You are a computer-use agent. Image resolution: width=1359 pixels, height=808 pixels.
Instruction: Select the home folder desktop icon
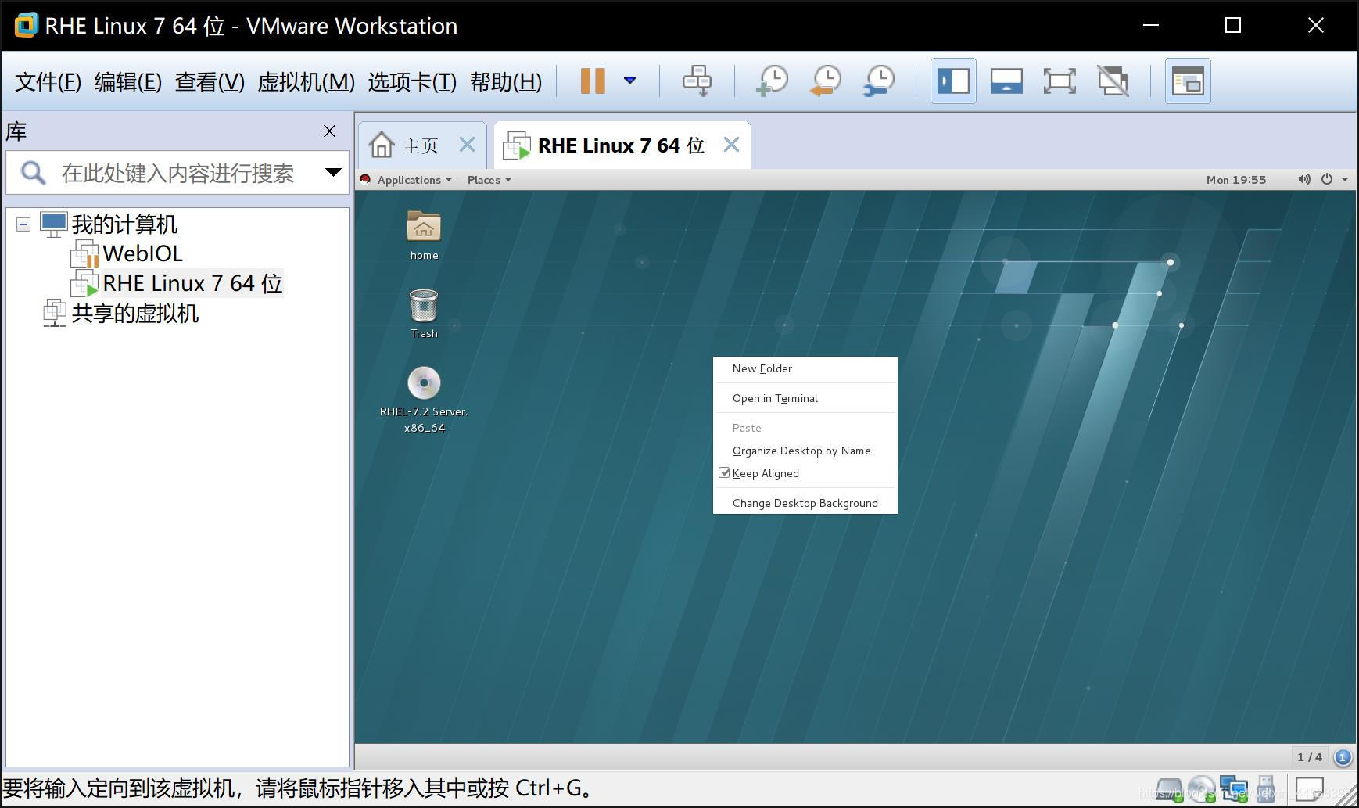click(x=424, y=235)
